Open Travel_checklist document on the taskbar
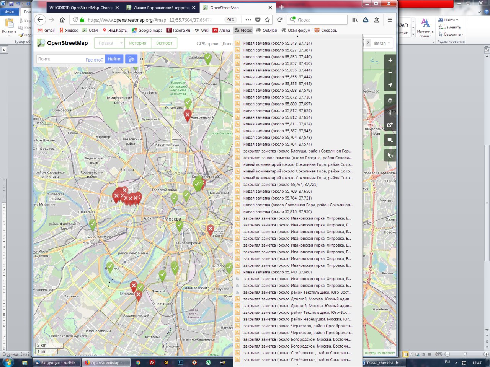The height and width of the screenshot is (367, 490). [x=383, y=362]
